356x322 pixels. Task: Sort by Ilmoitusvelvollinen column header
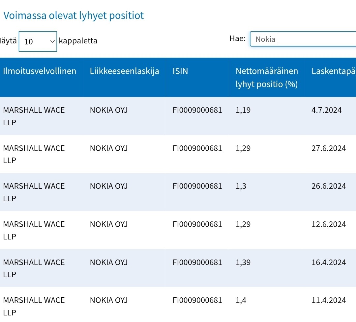(41, 77)
